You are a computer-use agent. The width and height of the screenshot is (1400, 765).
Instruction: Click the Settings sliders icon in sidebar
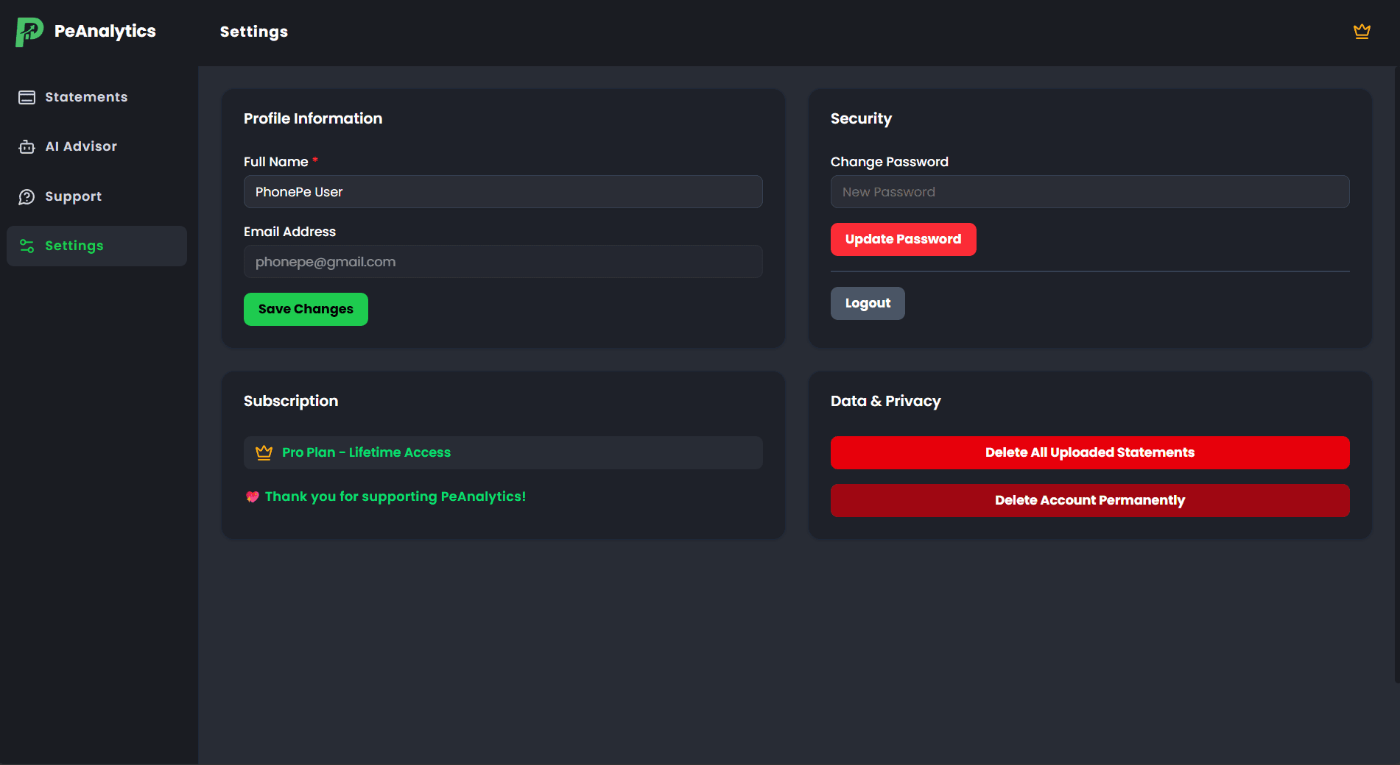pos(27,246)
